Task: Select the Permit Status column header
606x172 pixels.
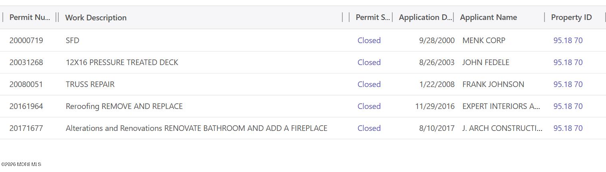Action: coord(372,18)
